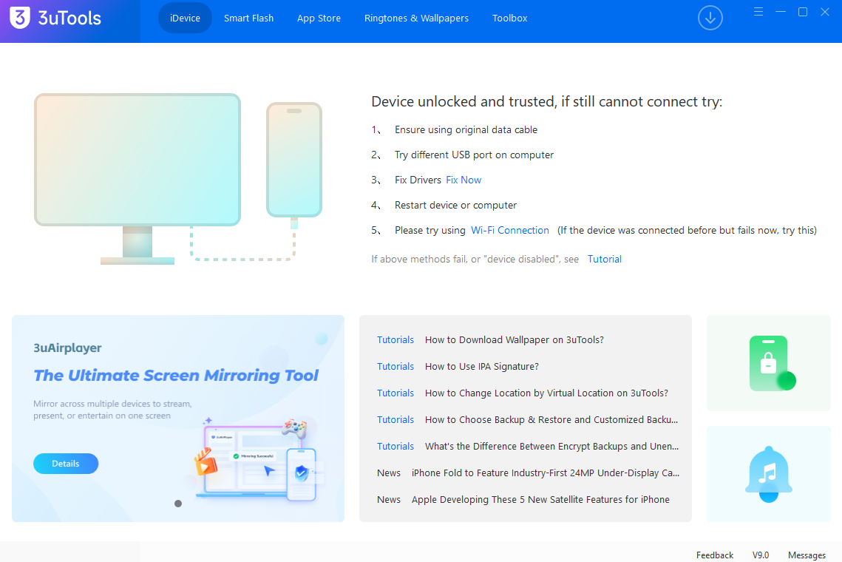Click 'Ensure using original data cable' text
This screenshot has height=562, width=842.
click(466, 129)
